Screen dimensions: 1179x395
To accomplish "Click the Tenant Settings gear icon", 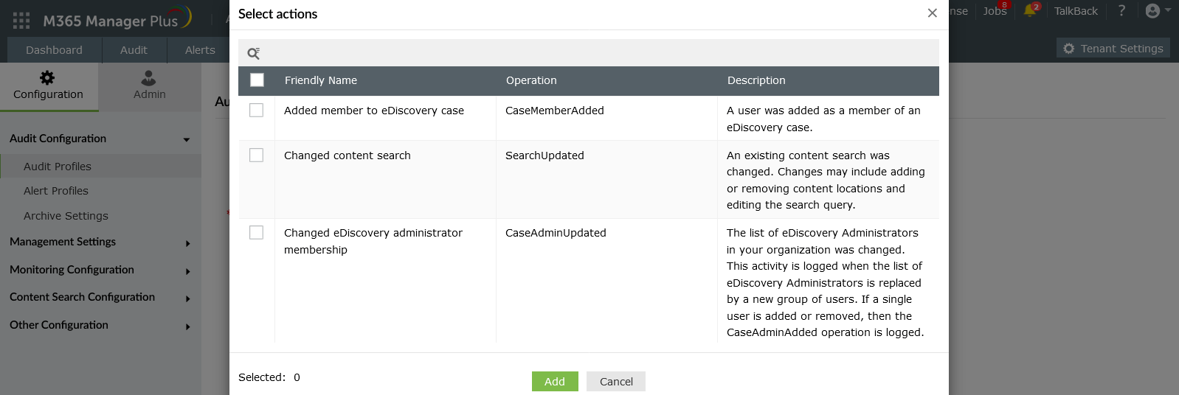I will [1068, 49].
